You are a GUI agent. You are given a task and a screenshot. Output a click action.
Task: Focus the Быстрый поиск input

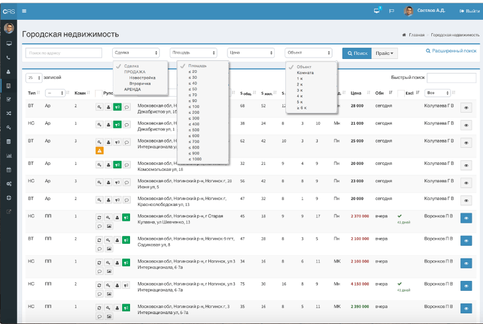pyautogui.click(x=452, y=78)
